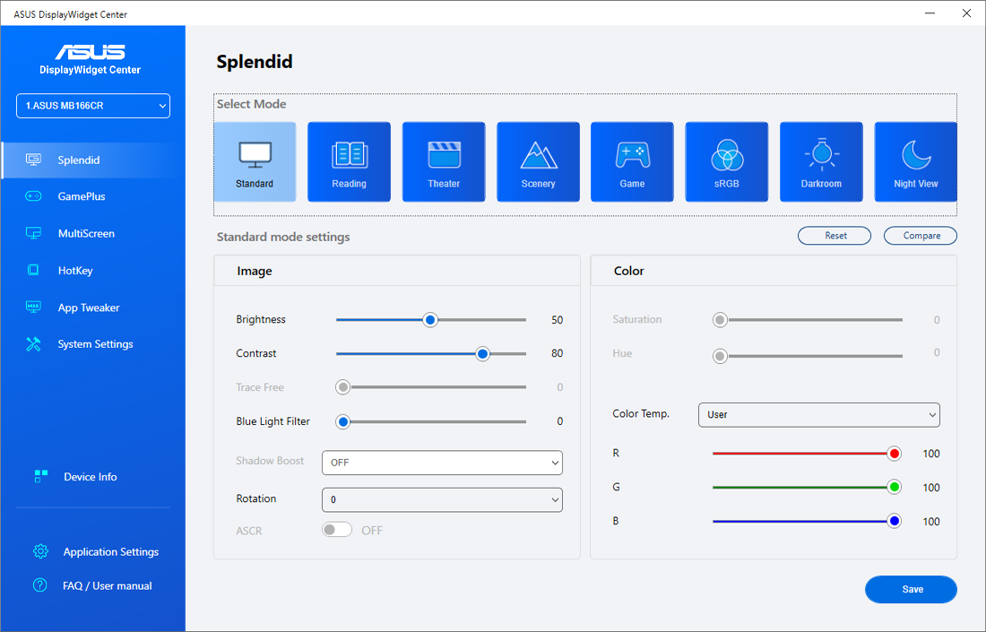The height and width of the screenshot is (632, 986).
Task: Click the blue B slider handle
Action: [895, 521]
